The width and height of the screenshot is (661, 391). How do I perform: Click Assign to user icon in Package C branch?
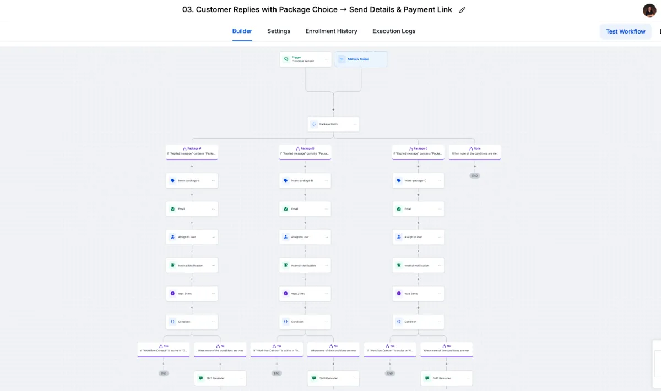point(399,237)
